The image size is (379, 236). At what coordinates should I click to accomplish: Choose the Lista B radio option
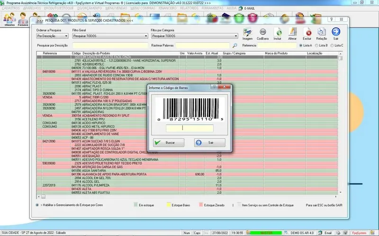click(x=316, y=45)
